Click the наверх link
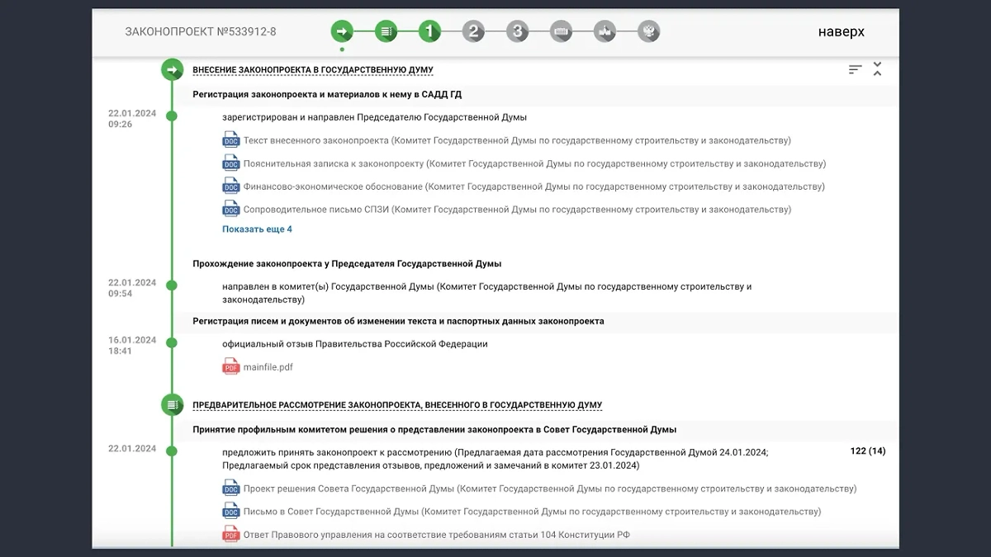This screenshot has width=991, height=557. (x=841, y=31)
